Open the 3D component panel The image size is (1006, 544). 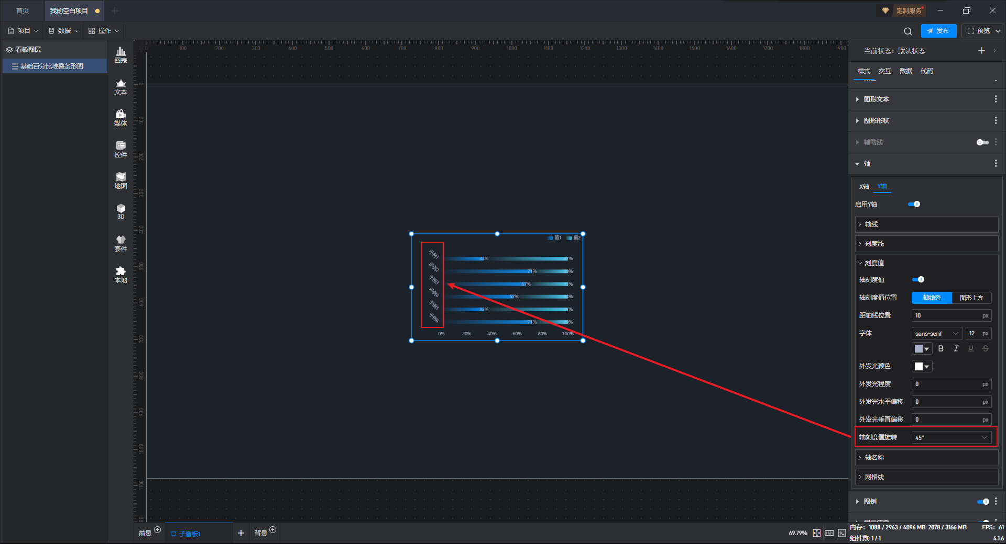[121, 211]
